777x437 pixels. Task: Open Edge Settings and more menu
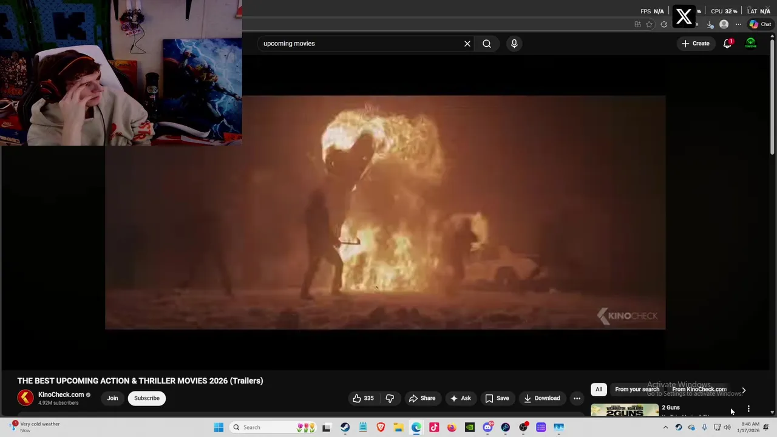tap(738, 24)
